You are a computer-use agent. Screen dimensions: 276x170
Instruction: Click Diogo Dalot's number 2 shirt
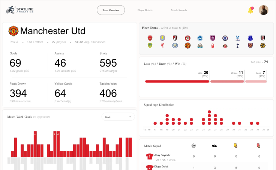(x=150, y=167)
